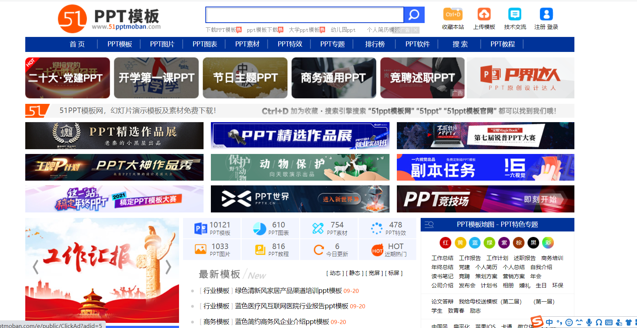Viewport: 637px width, 328px height.
Task: Close the ad beside search suggestions
Action: (x=416, y=30)
